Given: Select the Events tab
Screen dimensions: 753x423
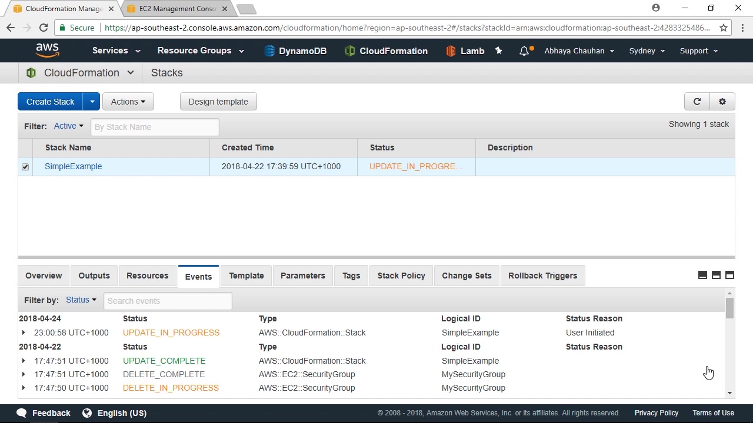Looking at the screenshot, I should tap(198, 276).
